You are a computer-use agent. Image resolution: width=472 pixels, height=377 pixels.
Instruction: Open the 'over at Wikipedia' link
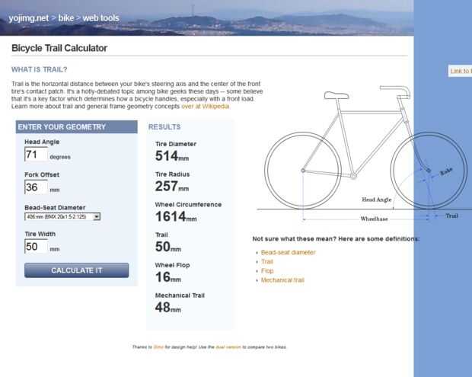point(205,106)
